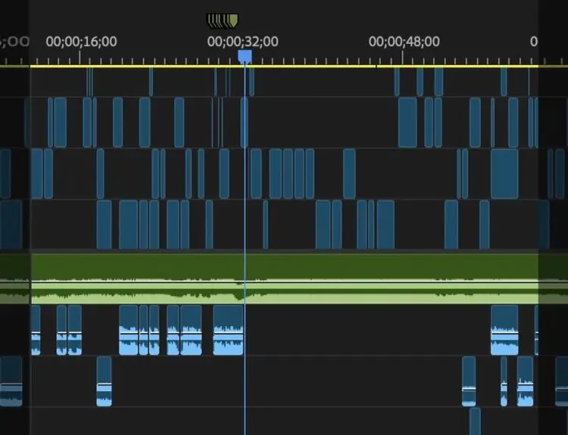Click the blue playhead handle on the ruler
The height and width of the screenshot is (435, 568).
(x=245, y=57)
